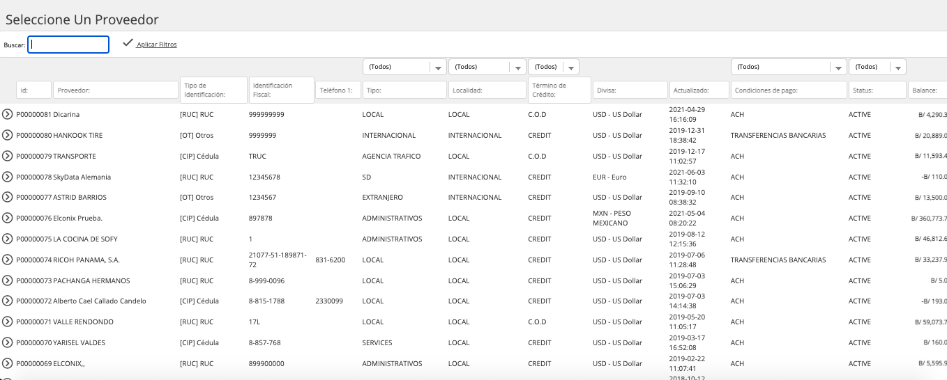Open the Término de Crédito (Todos) dropdown
947x380 pixels.
554,67
